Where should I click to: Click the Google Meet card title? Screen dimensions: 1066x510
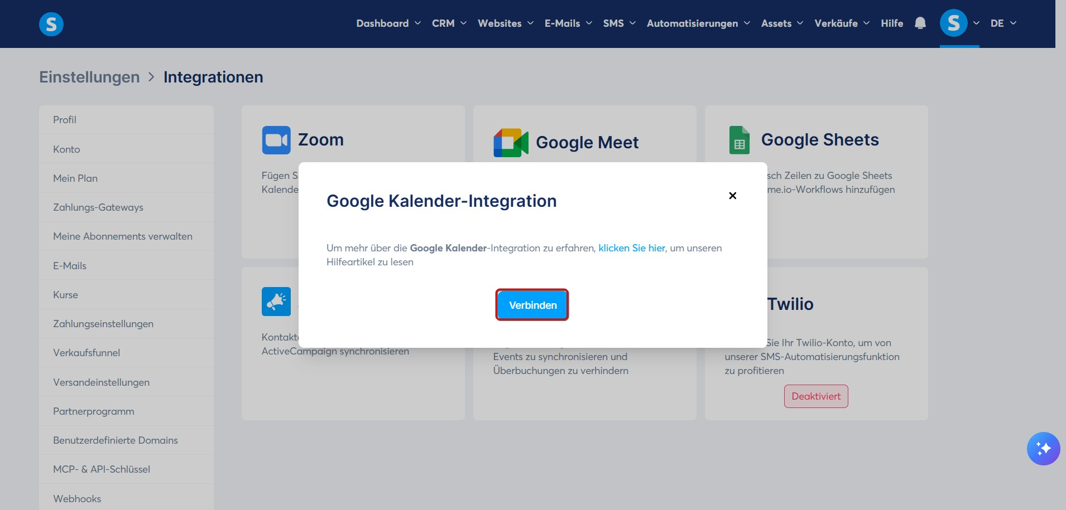587,143
